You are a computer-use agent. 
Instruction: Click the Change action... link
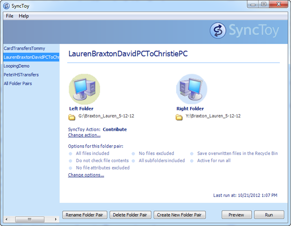tap(84, 135)
